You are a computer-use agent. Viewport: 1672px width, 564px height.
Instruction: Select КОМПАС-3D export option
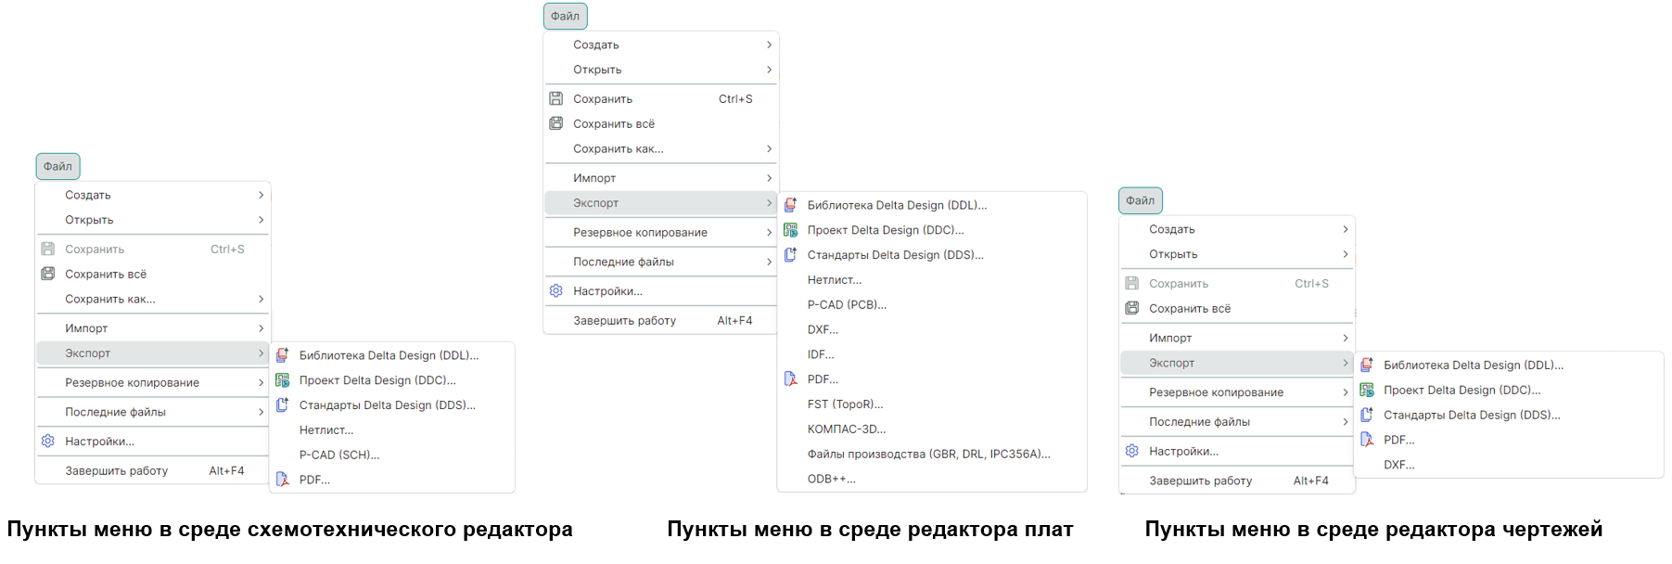click(x=846, y=429)
